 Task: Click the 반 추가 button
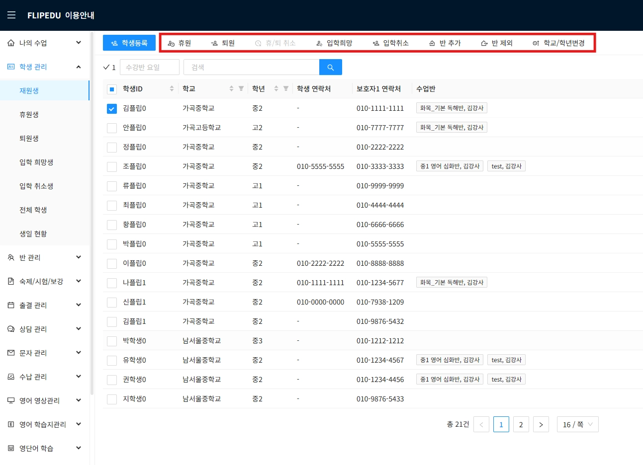445,43
